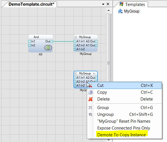Click the canvas scrollbar up arrow

coord(109,11)
